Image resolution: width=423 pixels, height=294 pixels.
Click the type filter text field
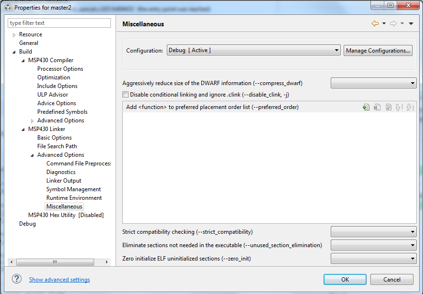[59, 23]
